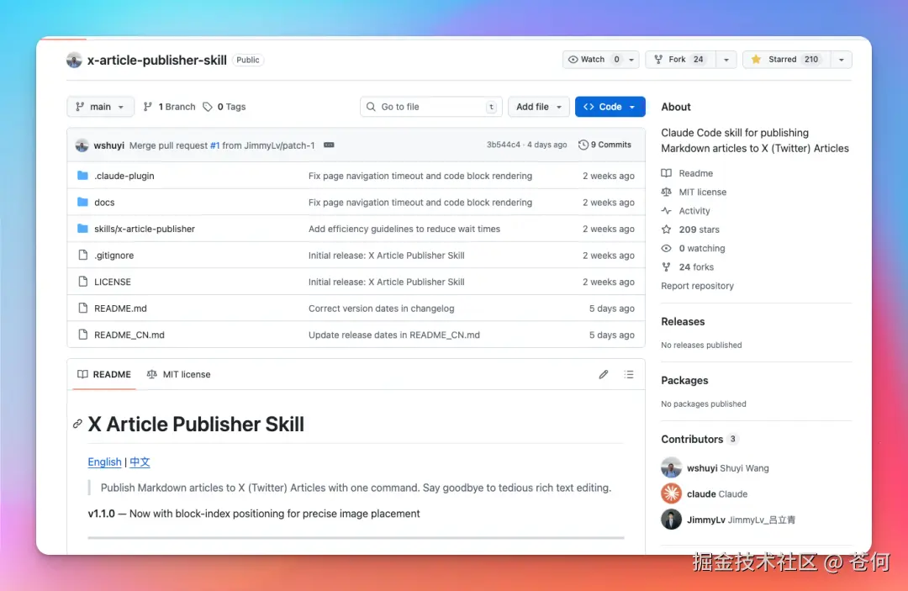The height and width of the screenshot is (591, 908).
Task: Open the wshuyi Shuyi Wang contributor name
Action: [x=728, y=468]
